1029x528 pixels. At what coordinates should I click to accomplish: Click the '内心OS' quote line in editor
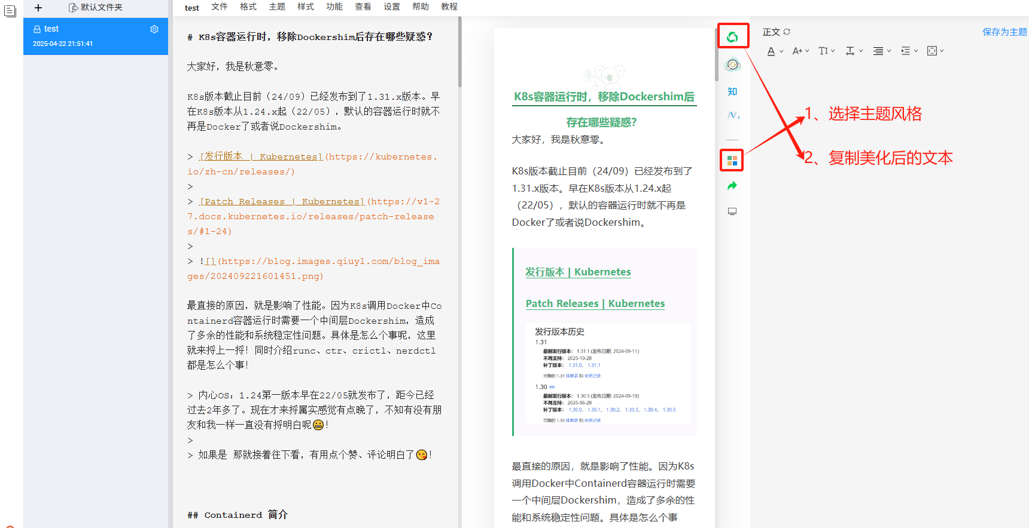click(315, 410)
